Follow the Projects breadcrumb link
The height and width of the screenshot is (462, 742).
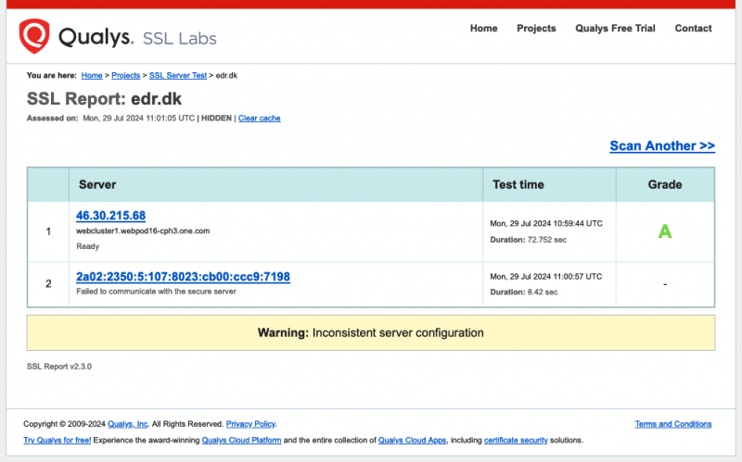[126, 76]
